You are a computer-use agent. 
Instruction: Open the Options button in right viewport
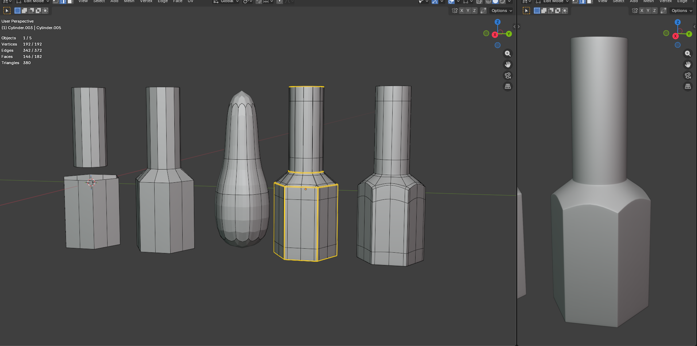[x=681, y=11]
